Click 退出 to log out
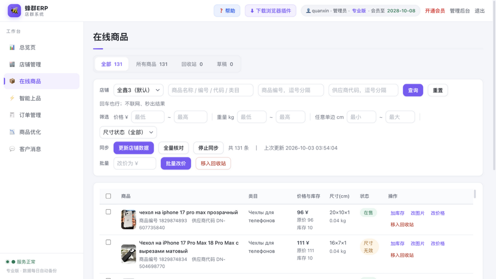The width and height of the screenshot is (496, 279). coord(479,11)
